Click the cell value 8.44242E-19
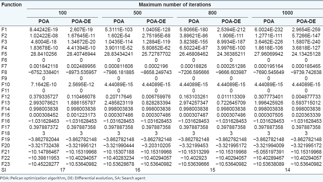This screenshot has width=323, height=182. pos(44,30)
